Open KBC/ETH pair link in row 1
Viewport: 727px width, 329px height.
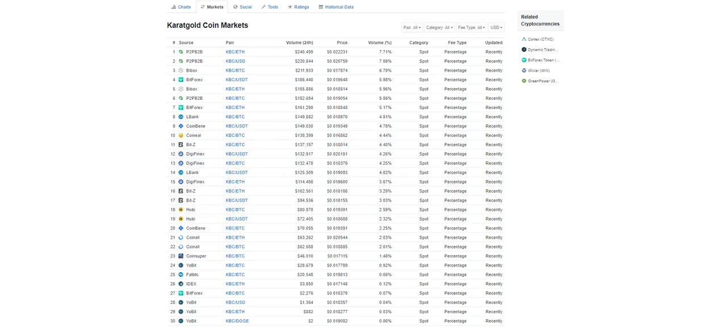click(x=235, y=52)
